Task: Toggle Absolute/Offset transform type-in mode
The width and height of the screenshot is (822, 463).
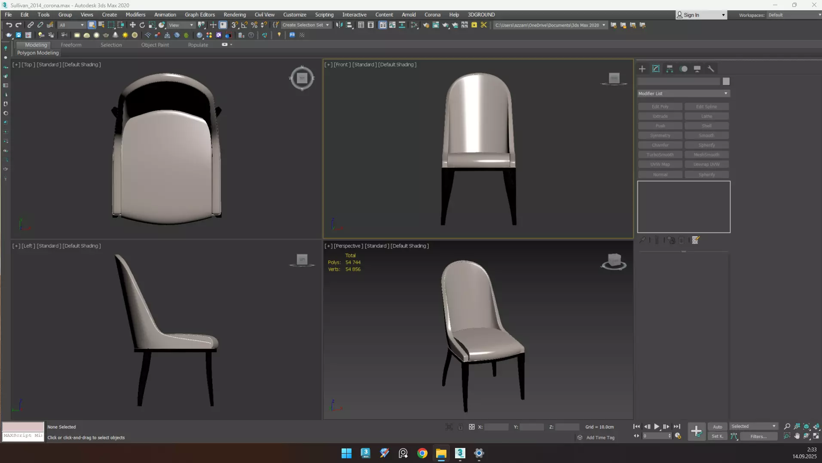Action: (x=472, y=427)
